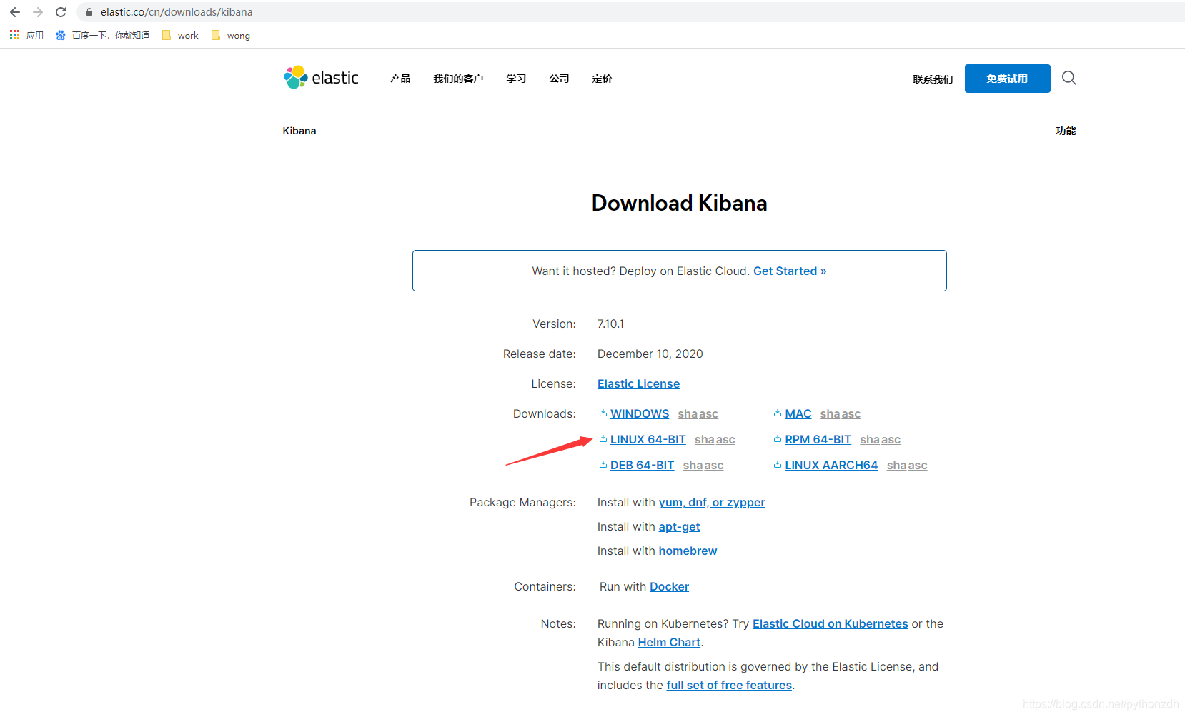Click download icon beside LINUX 64-BIT
Screen dimensions: 1185x717
pos(603,438)
